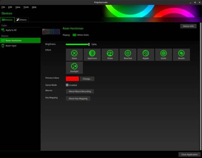
Task: Click the Razer Huntsman heading text
Action: click(73, 28)
